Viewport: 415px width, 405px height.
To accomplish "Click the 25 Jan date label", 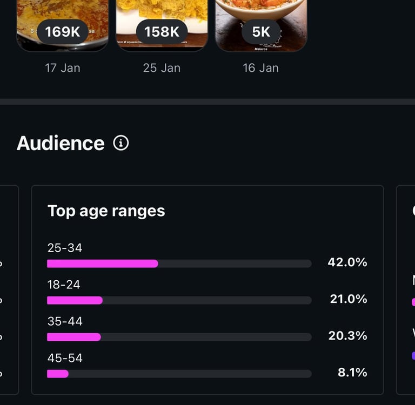I will tap(162, 68).
